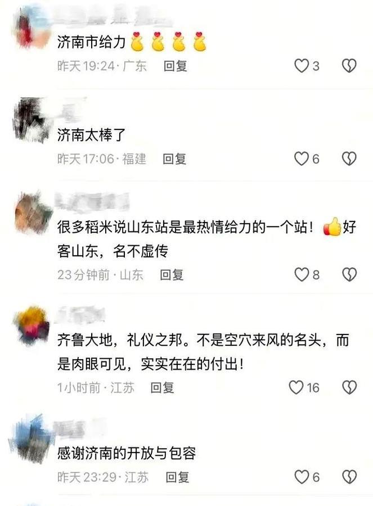Dislike the 感谢济南的开放与包容 comment
373x506 pixels.
tap(349, 477)
